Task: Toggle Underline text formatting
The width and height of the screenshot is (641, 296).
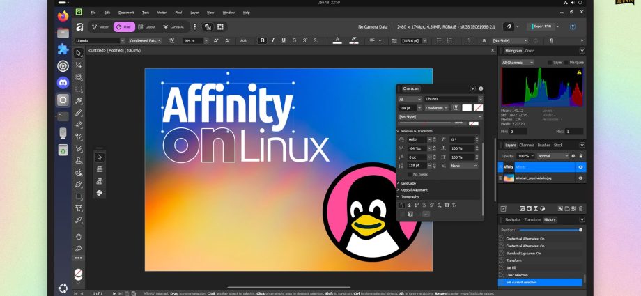Action: point(284,40)
